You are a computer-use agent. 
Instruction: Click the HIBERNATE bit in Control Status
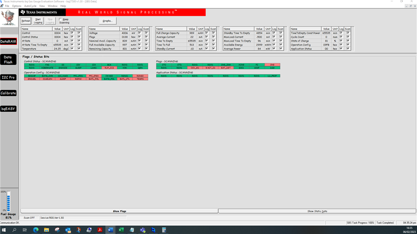[47, 68]
